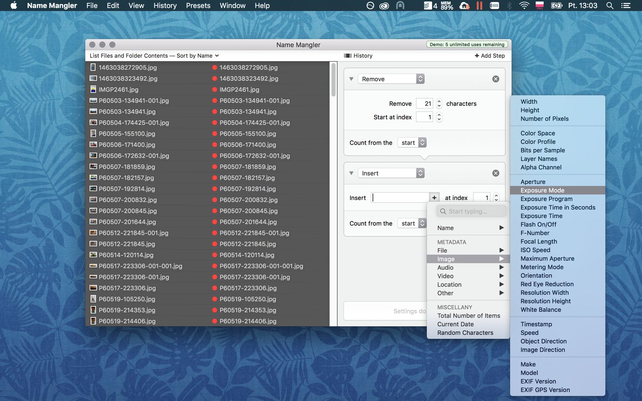Collapse the Remove step disclosure triangle

tap(351, 79)
